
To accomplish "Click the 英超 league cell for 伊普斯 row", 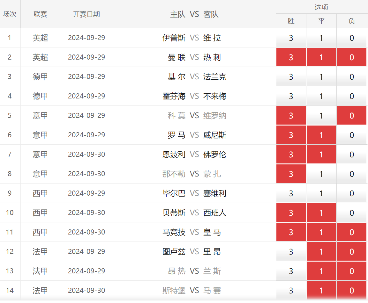I will click(x=40, y=38).
